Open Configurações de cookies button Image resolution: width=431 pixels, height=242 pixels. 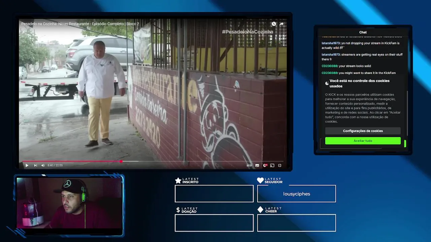[x=363, y=131]
